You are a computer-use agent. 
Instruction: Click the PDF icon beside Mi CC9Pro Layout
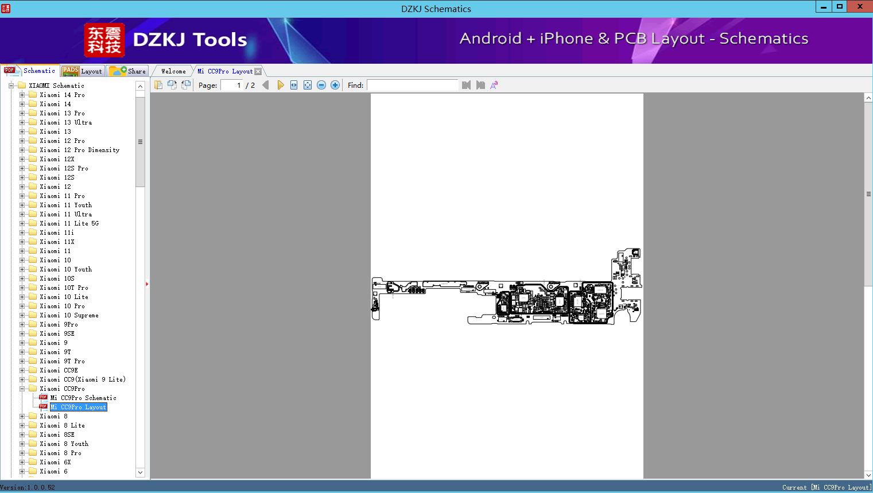[x=43, y=406]
